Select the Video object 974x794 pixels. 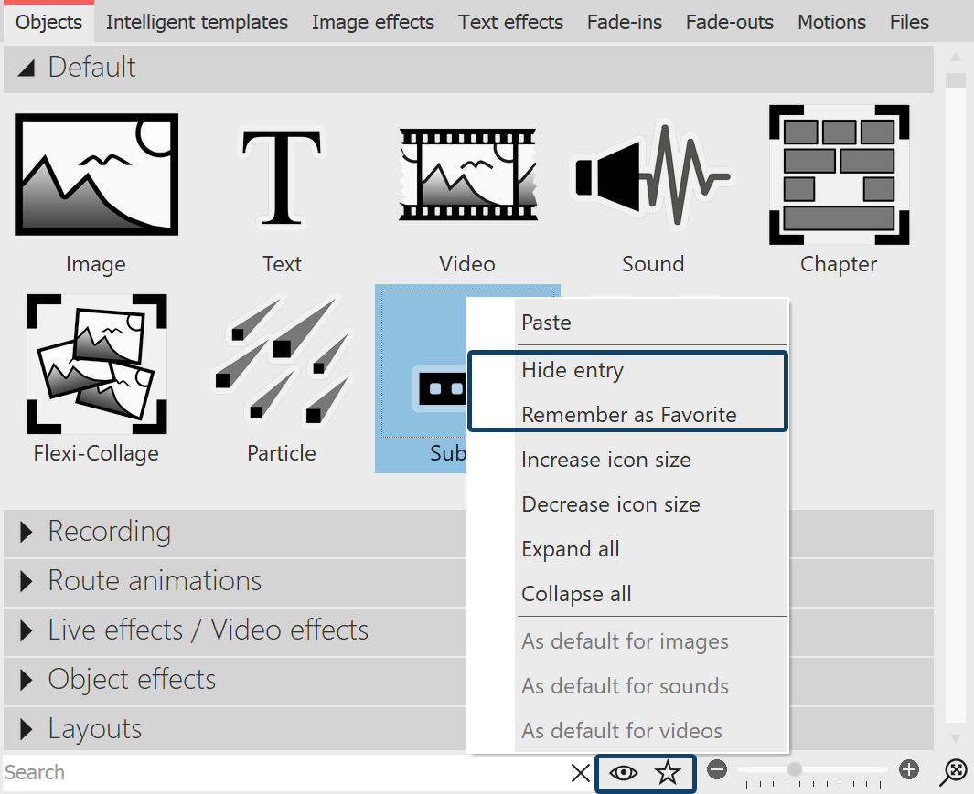[467, 174]
